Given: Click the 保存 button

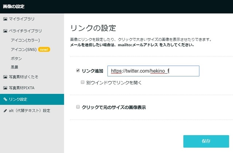Looking at the screenshot, I should [206, 141].
